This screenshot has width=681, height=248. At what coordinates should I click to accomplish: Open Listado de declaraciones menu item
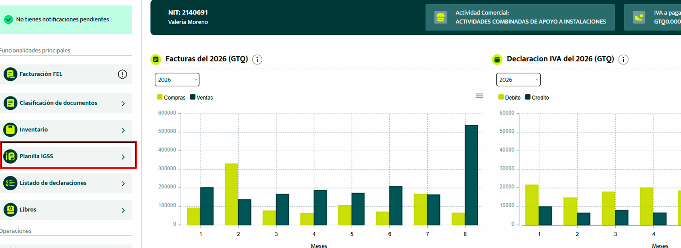[x=66, y=183]
